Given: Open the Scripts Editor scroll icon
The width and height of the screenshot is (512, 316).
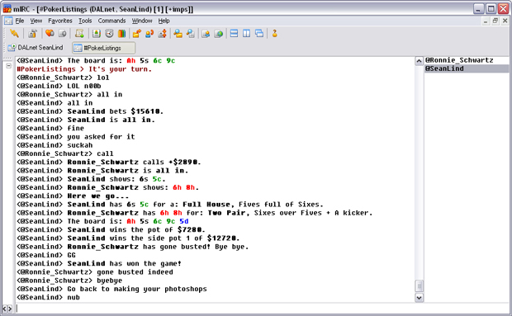Looking at the screenshot, I should click(79, 33).
